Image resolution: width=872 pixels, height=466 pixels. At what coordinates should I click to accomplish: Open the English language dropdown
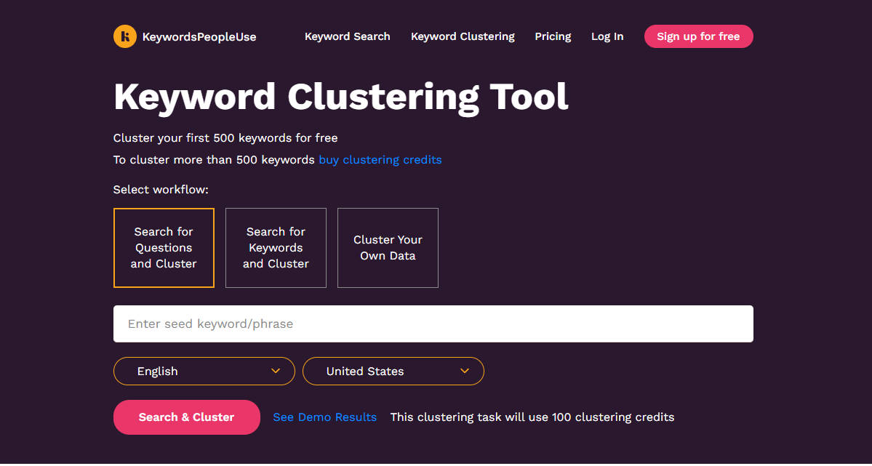pyautogui.click(x=204, y=371)
